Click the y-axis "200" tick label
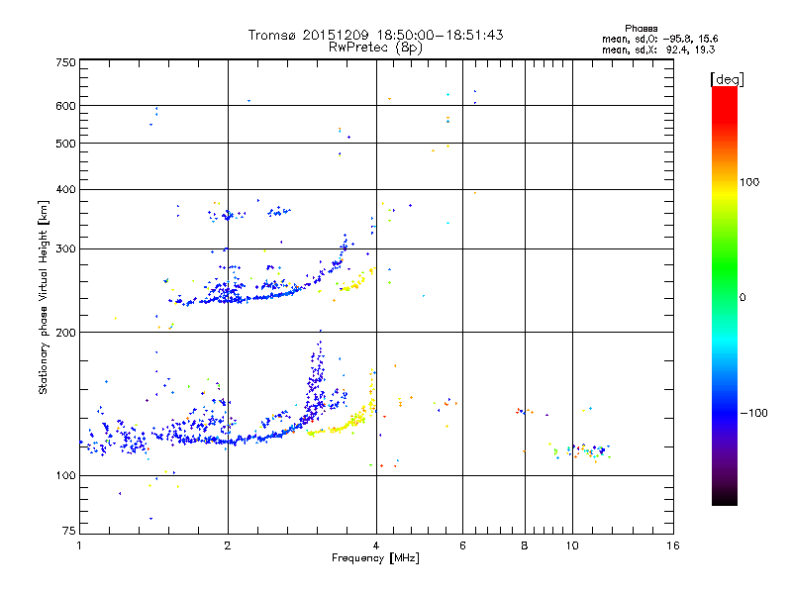Image resolution: width=792 pixels, height=594 pixels. coord(65,333)
